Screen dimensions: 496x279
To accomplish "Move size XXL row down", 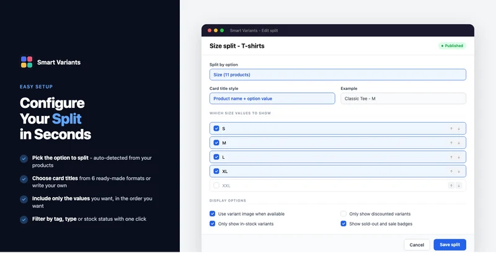I will click(459, 185).
